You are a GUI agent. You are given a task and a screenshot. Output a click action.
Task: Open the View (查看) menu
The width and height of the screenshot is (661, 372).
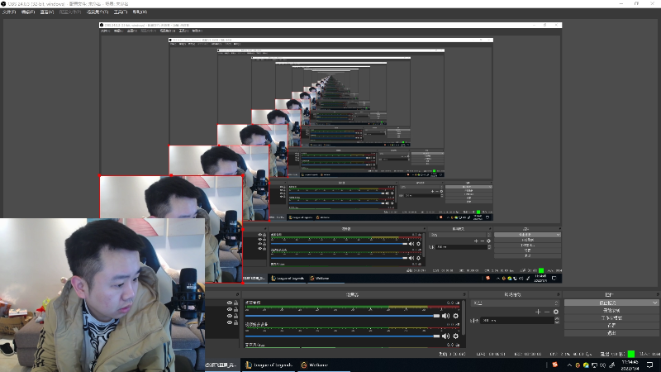pyautogui.click(x=47, y=12)
